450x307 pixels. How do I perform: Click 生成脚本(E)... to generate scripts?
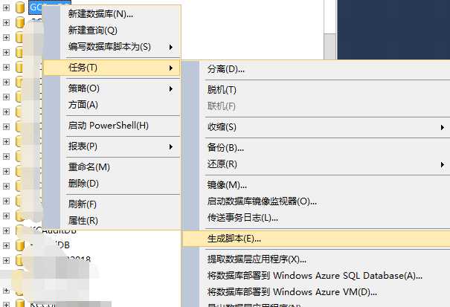pyautogui.click(x=316, y=239)
